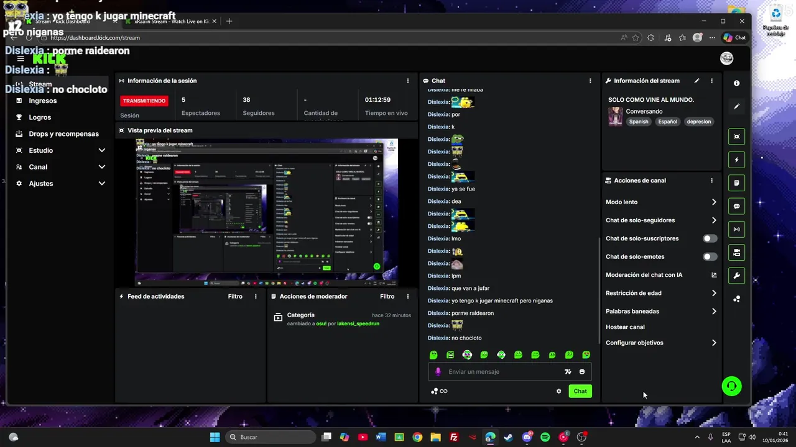Expand the Ajustes sidebar menu
This screenshot has width=796, height=447.
(x=60, y=184)
